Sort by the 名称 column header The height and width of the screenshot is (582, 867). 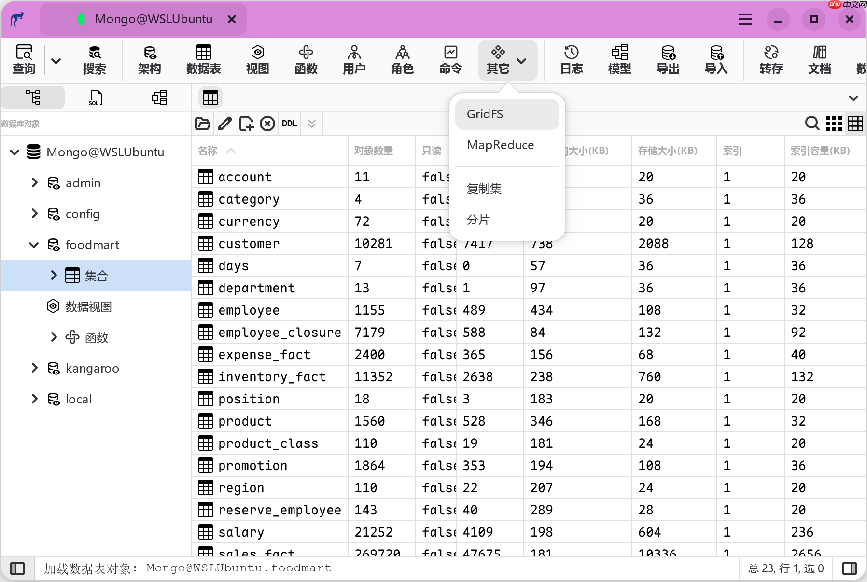(208, 151)
